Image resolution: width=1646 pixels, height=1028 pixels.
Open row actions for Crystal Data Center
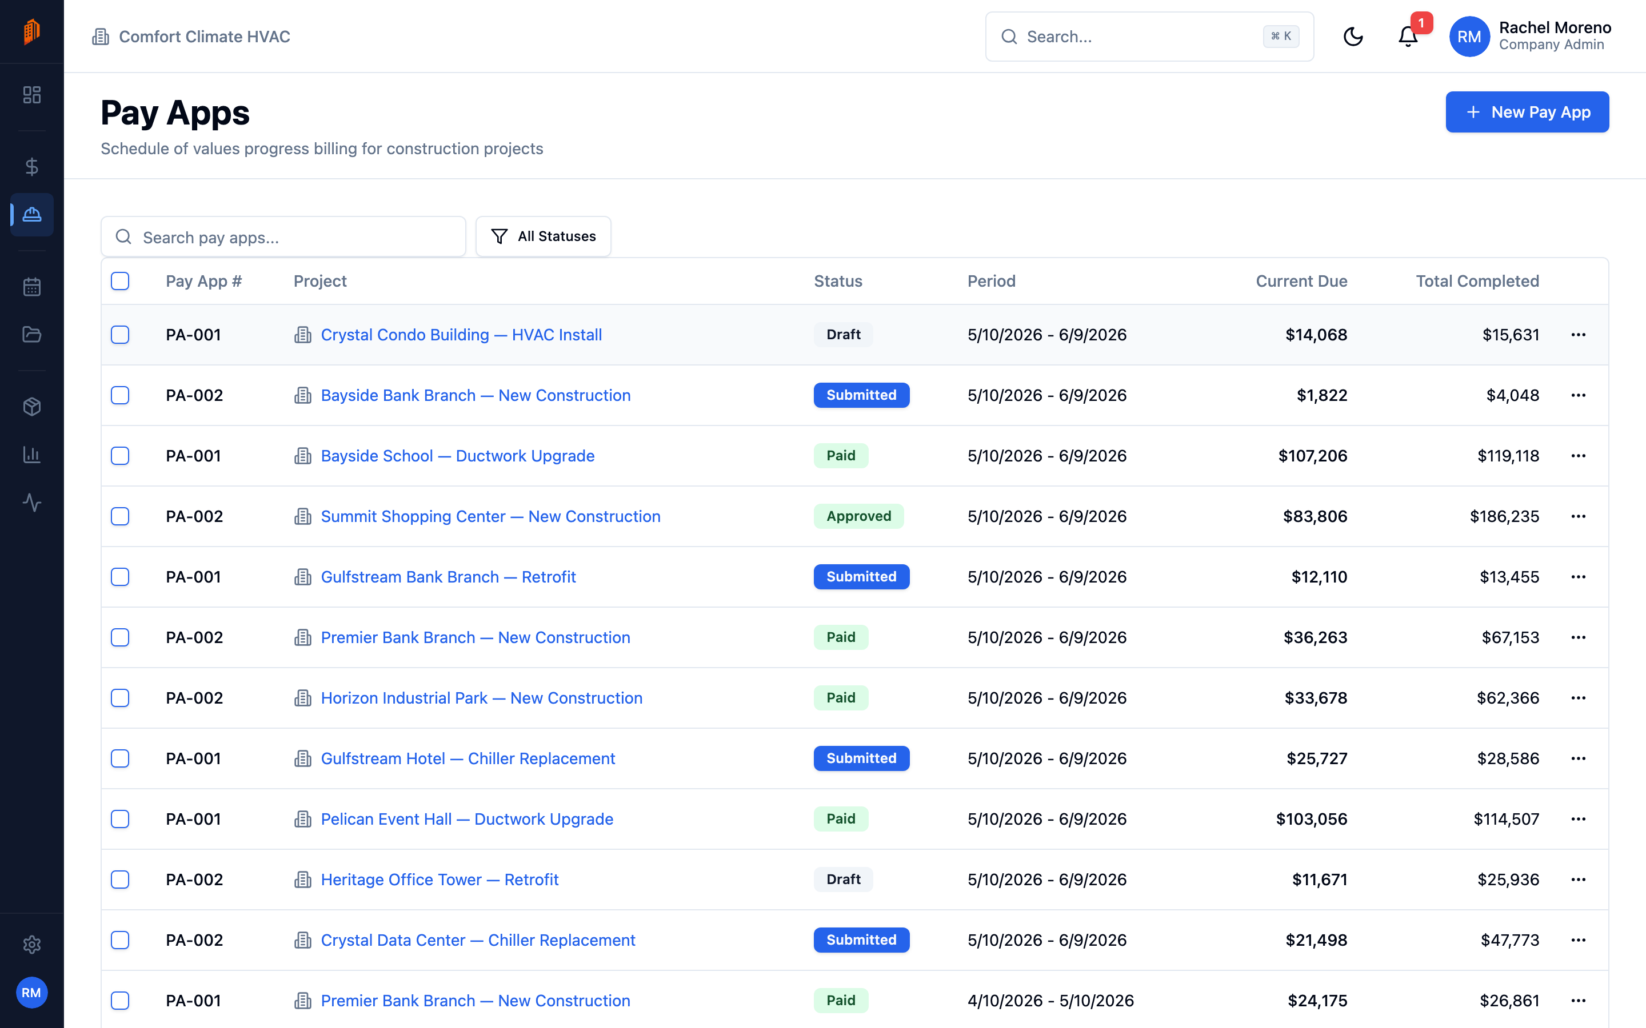coord(1579,939)
